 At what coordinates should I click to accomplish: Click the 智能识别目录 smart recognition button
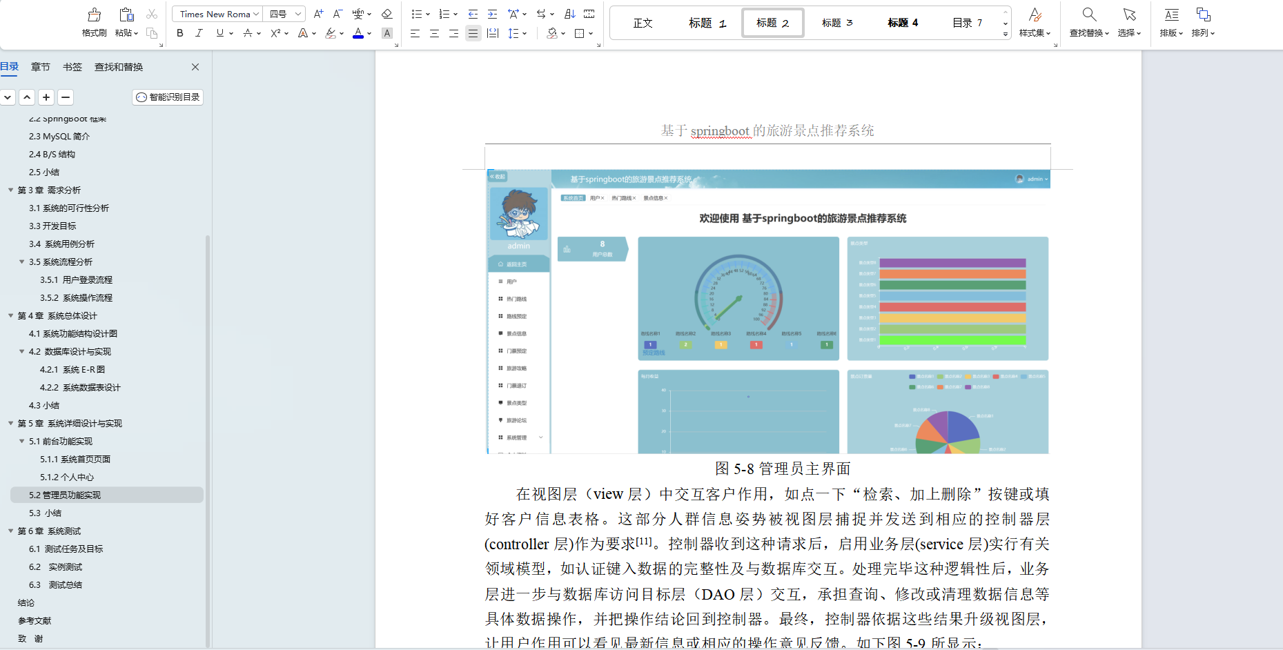click(167, 97)
